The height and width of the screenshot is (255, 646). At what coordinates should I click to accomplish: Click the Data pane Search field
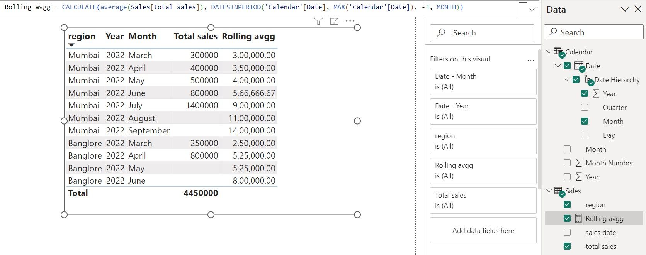tap(593, 32)
